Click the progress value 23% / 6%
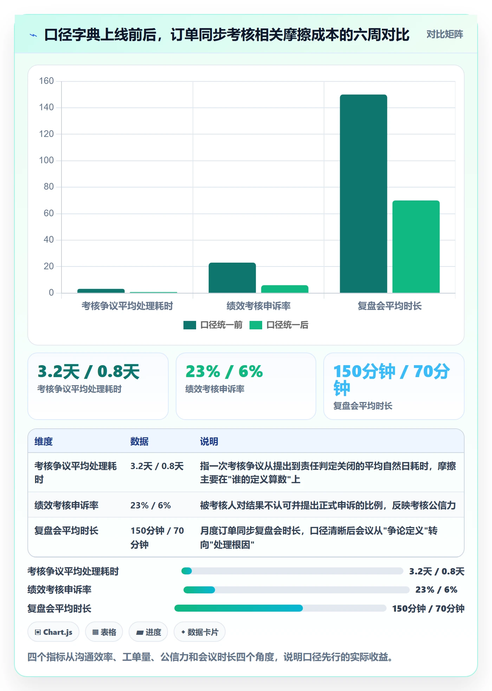 436,590
